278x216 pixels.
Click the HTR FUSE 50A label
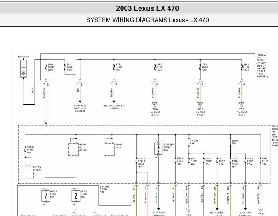pos(118,67)
